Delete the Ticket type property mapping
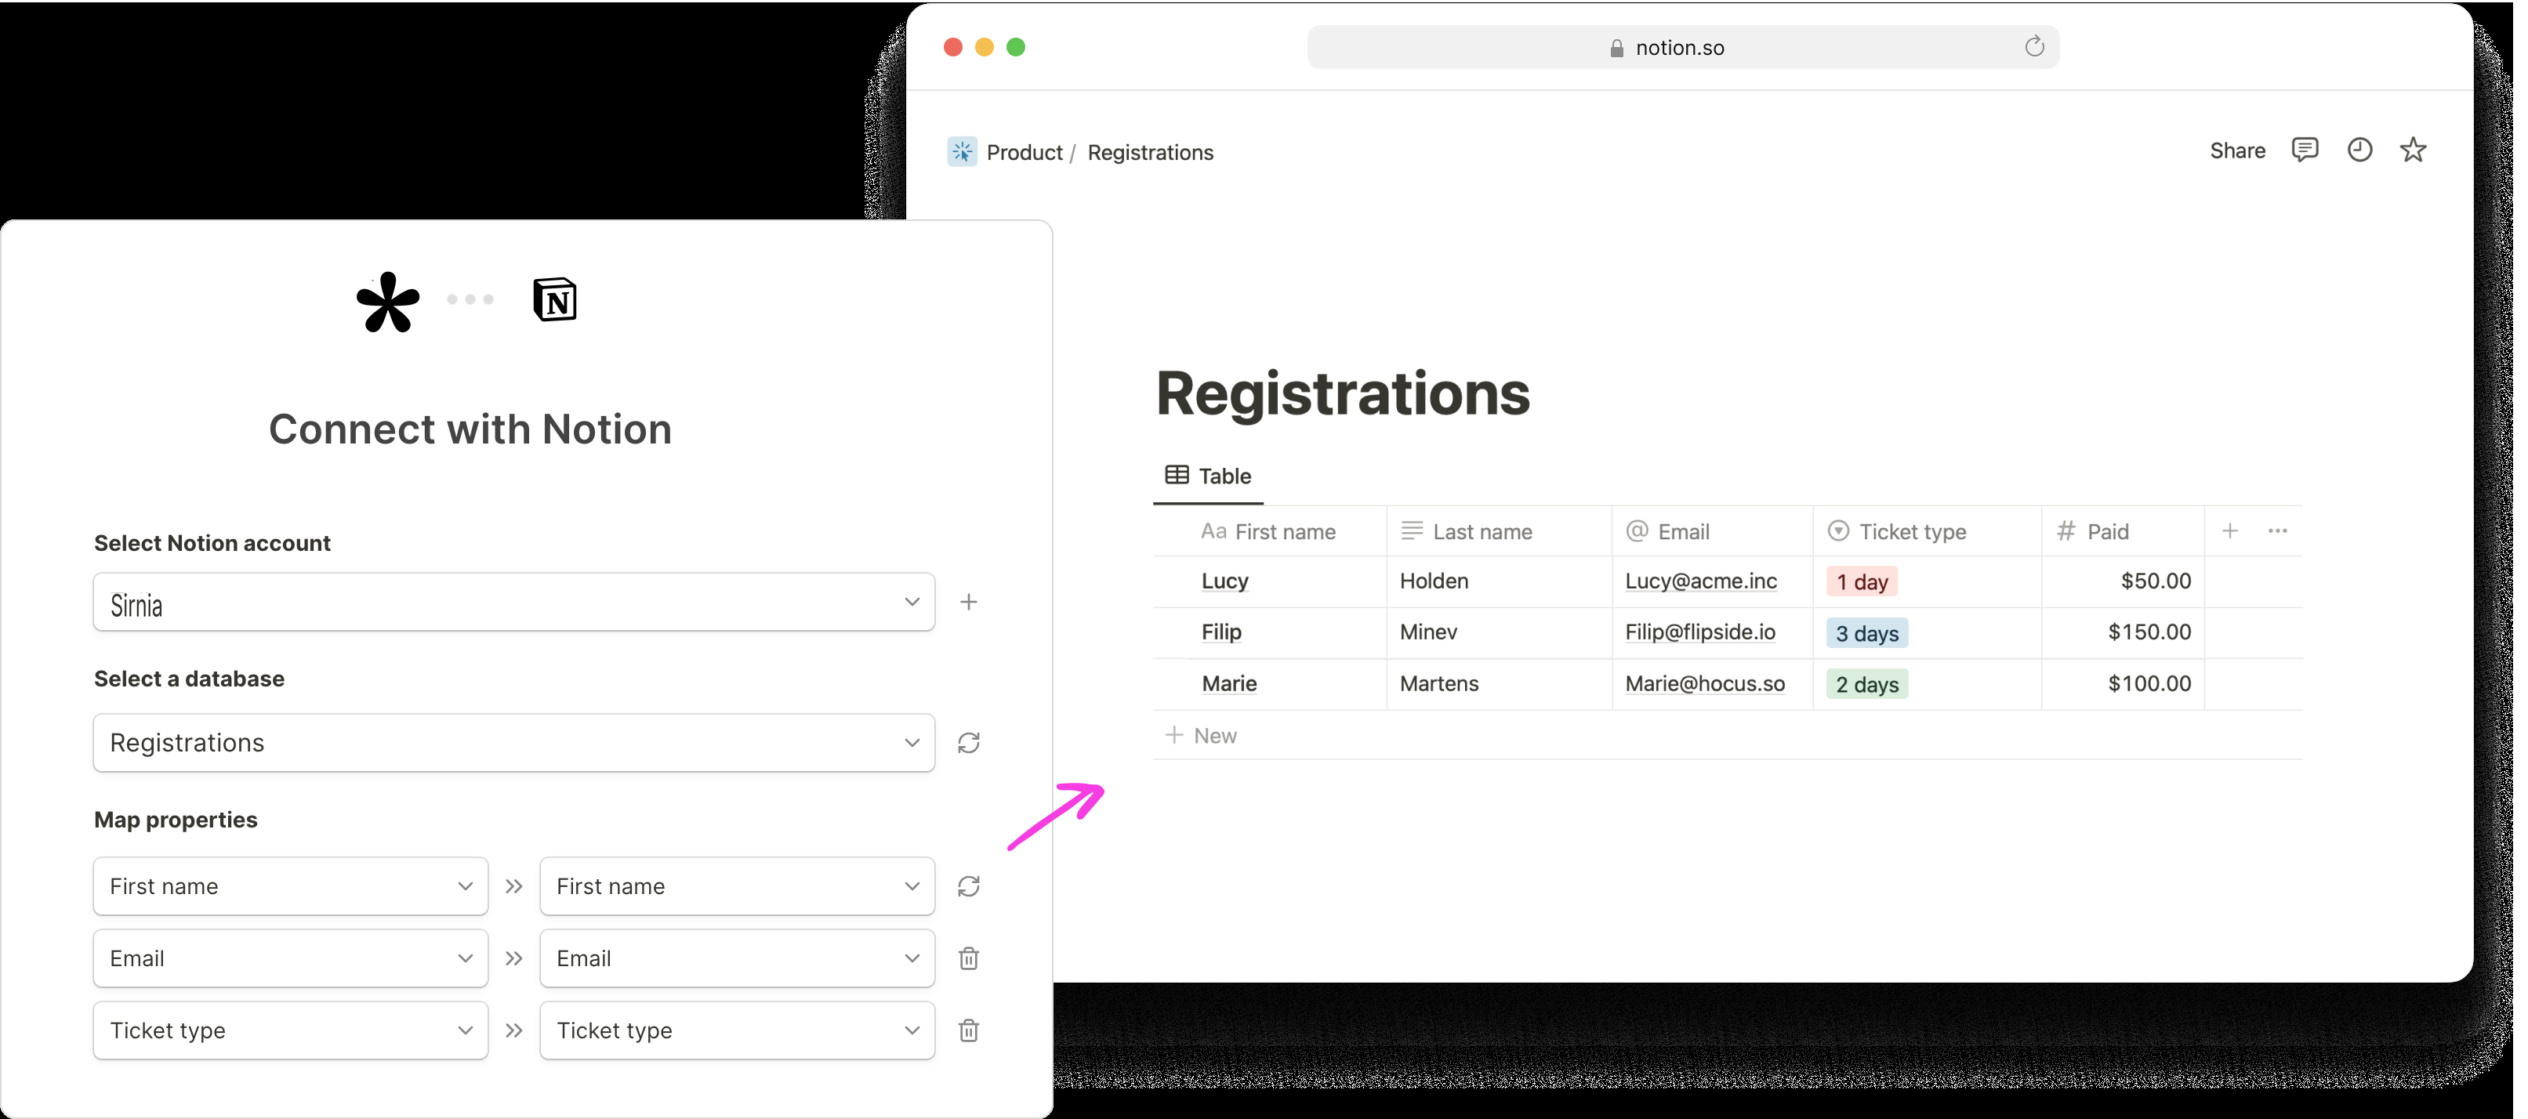The image size is (2528, 1119). [969, 1030]
